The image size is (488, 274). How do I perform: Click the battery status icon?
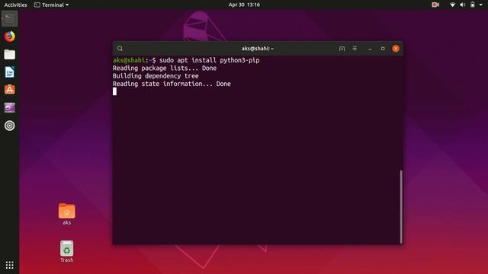click(x=473, y=5)
